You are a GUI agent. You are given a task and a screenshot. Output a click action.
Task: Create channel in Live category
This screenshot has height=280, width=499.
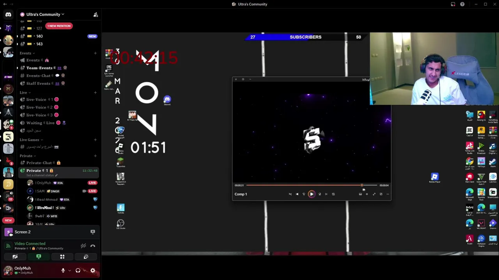pos(95,93)
